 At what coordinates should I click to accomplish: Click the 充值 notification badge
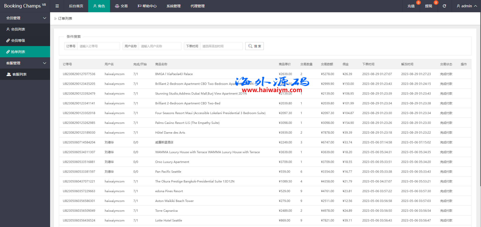[x=418, y=3]
